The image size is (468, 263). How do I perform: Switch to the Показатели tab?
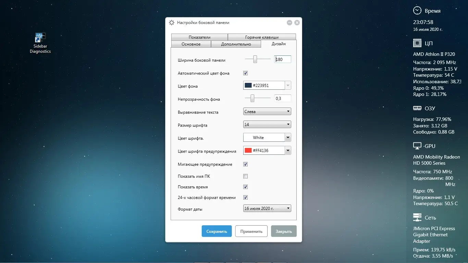coord(199,37)
